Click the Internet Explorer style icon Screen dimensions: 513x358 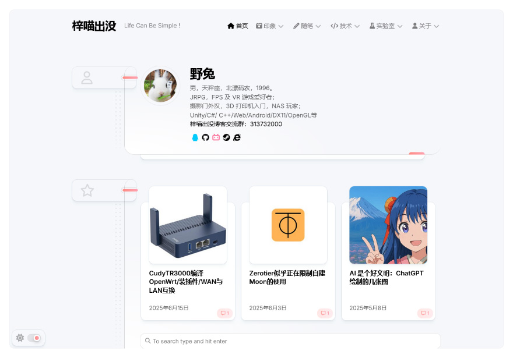237,137
